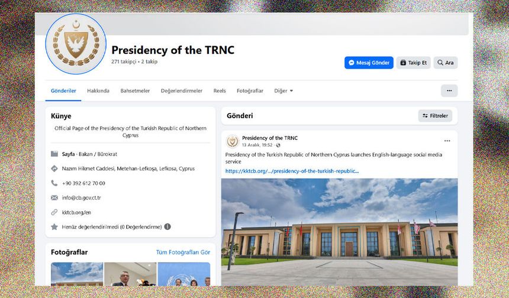Image resolution: width=509 pixels, height=298 pixels.
Task: Open the Reels tab
Action: click(x=220, y=91)
